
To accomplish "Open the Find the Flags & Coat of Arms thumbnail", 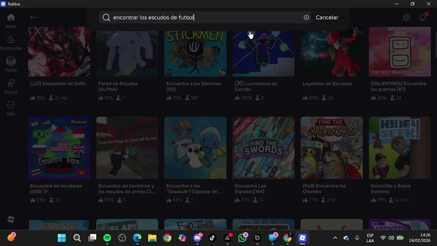I will point(127,148).
